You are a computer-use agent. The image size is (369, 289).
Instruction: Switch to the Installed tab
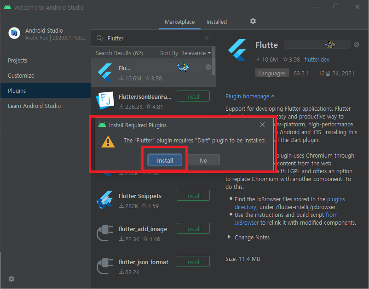(217, 22)
